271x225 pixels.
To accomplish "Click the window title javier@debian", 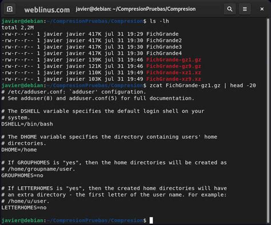I will pyautogui.click(x=135, y=9).
